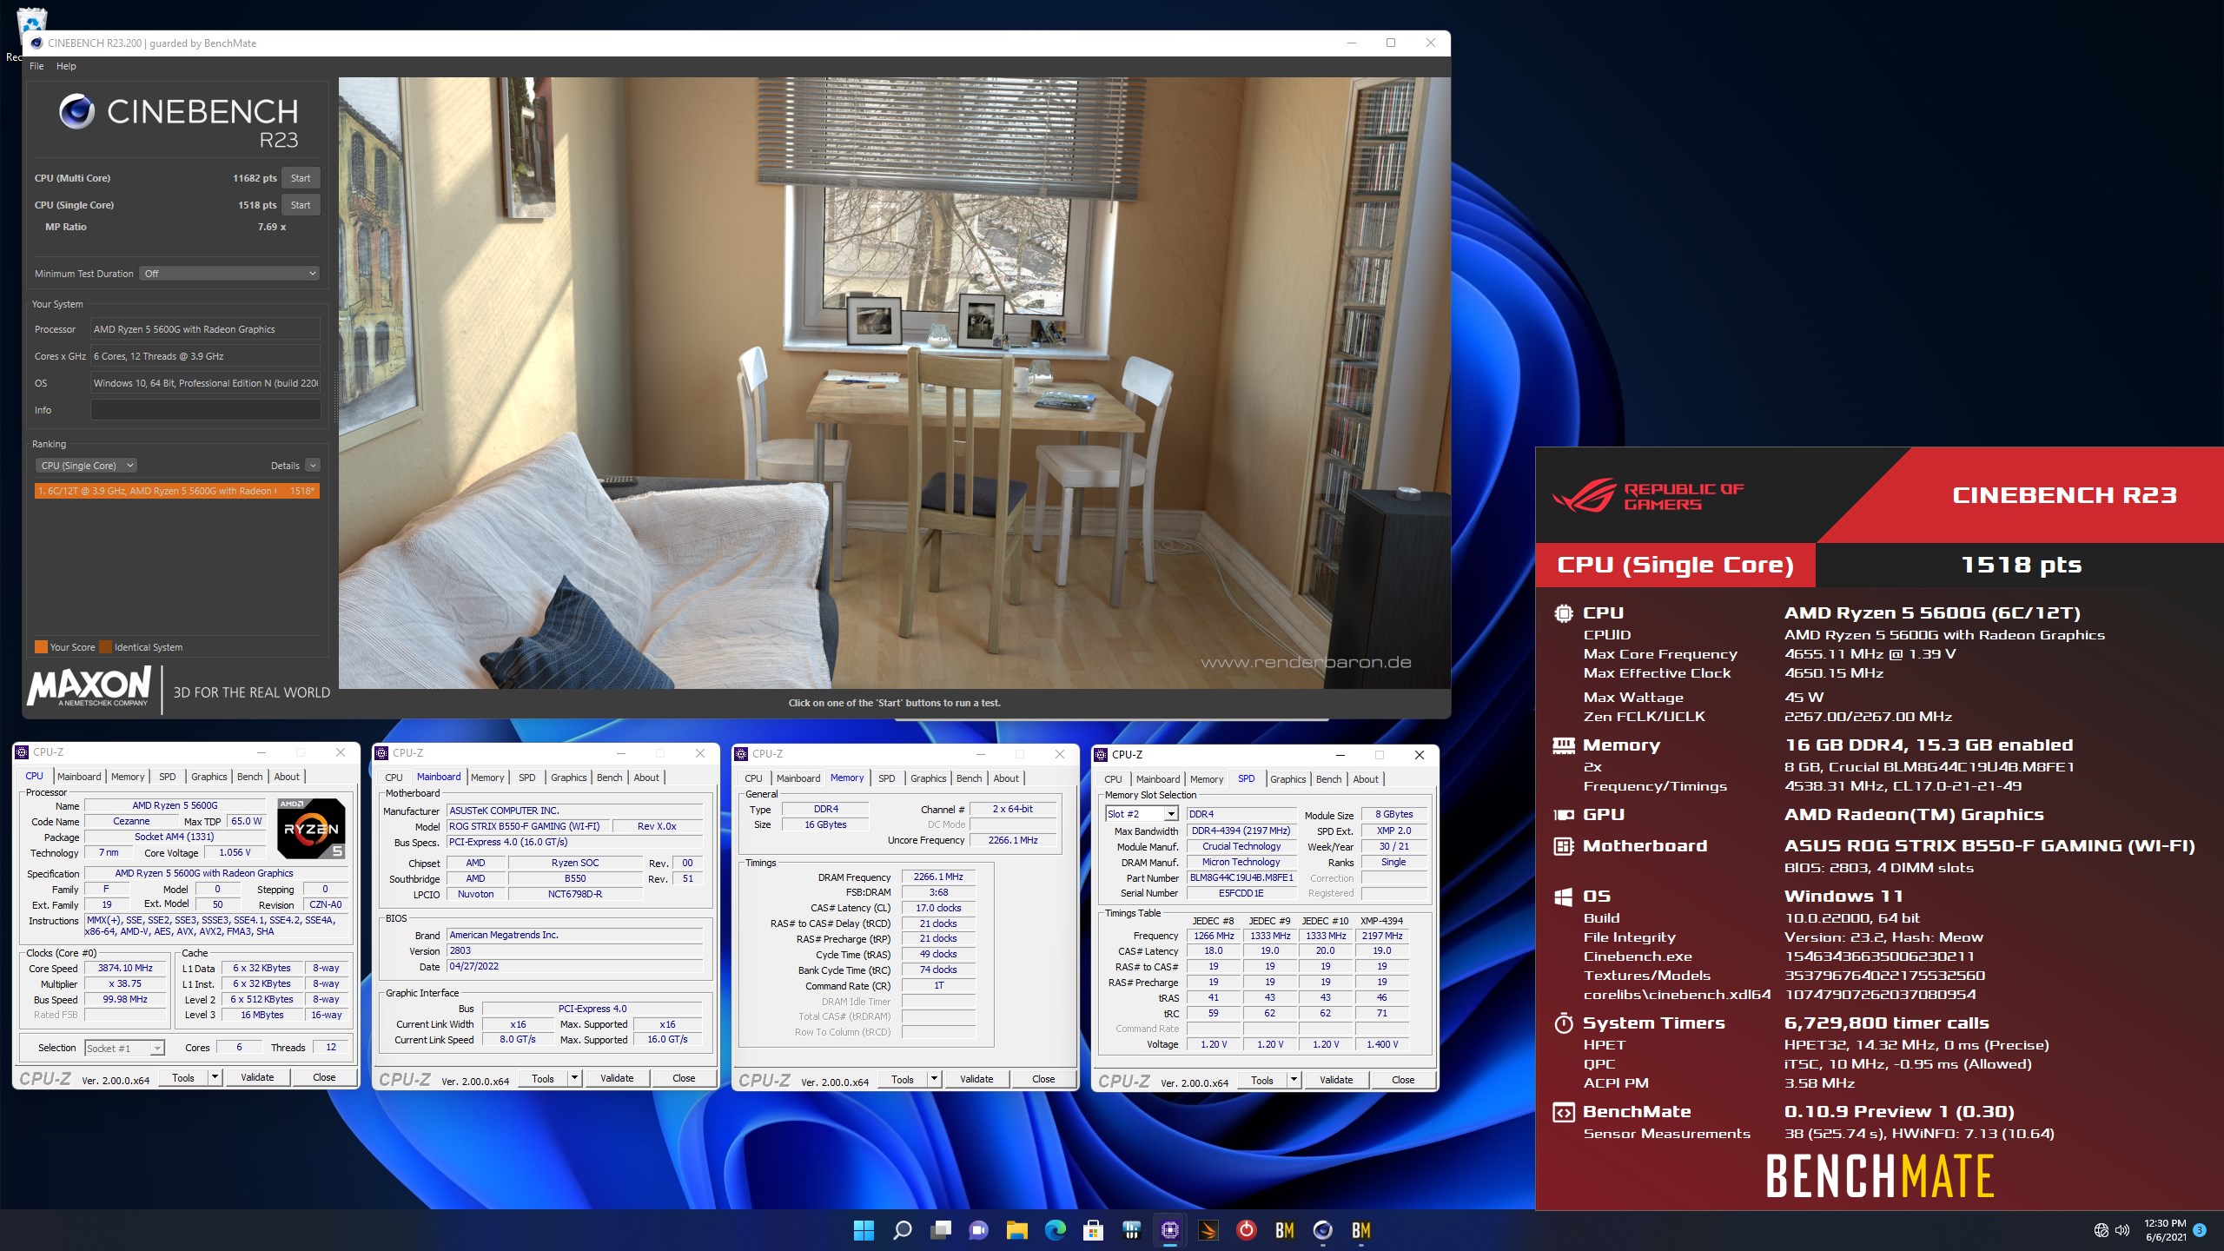Open Task View from the taskbar

[940, 1230]
